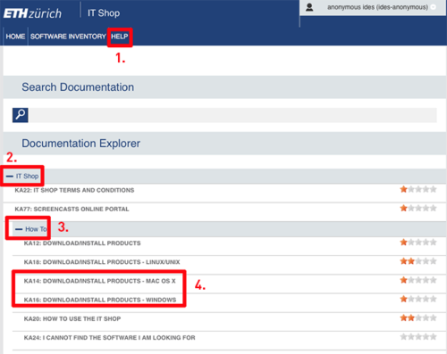Click the anonymous user avatar icon
This screenshot has width=447, height=354.
coord(309,7)
